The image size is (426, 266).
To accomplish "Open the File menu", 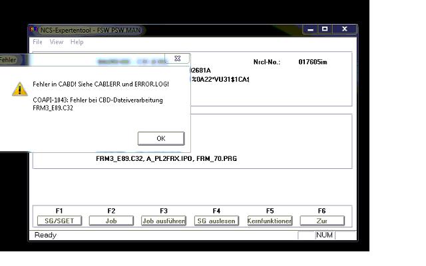I will [39, 42].
